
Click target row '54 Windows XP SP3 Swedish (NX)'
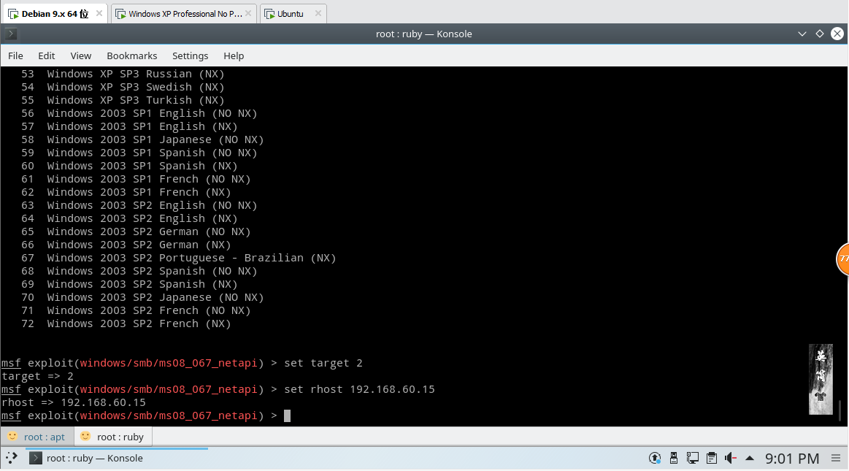[x=123, y=87]
